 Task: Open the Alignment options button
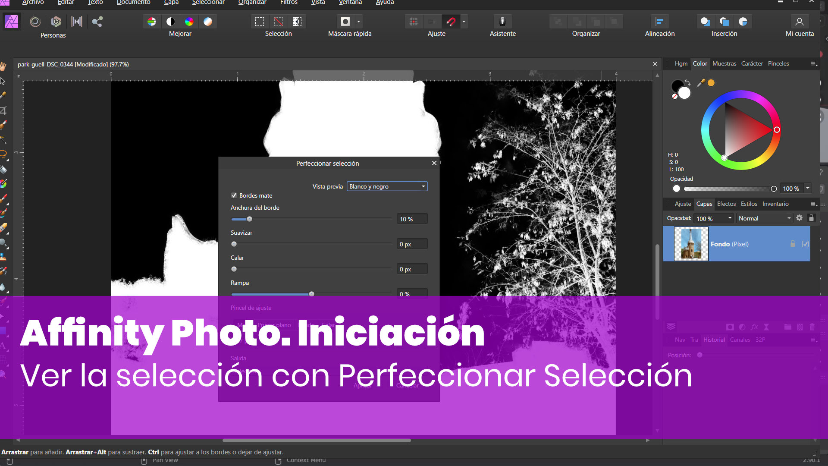659,22
